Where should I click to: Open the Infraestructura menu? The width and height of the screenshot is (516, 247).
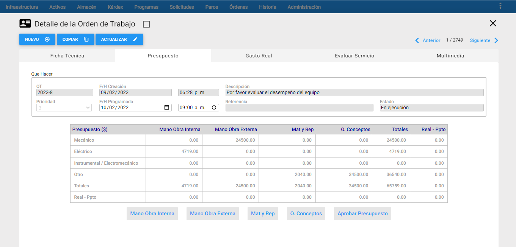coord(22,7)
